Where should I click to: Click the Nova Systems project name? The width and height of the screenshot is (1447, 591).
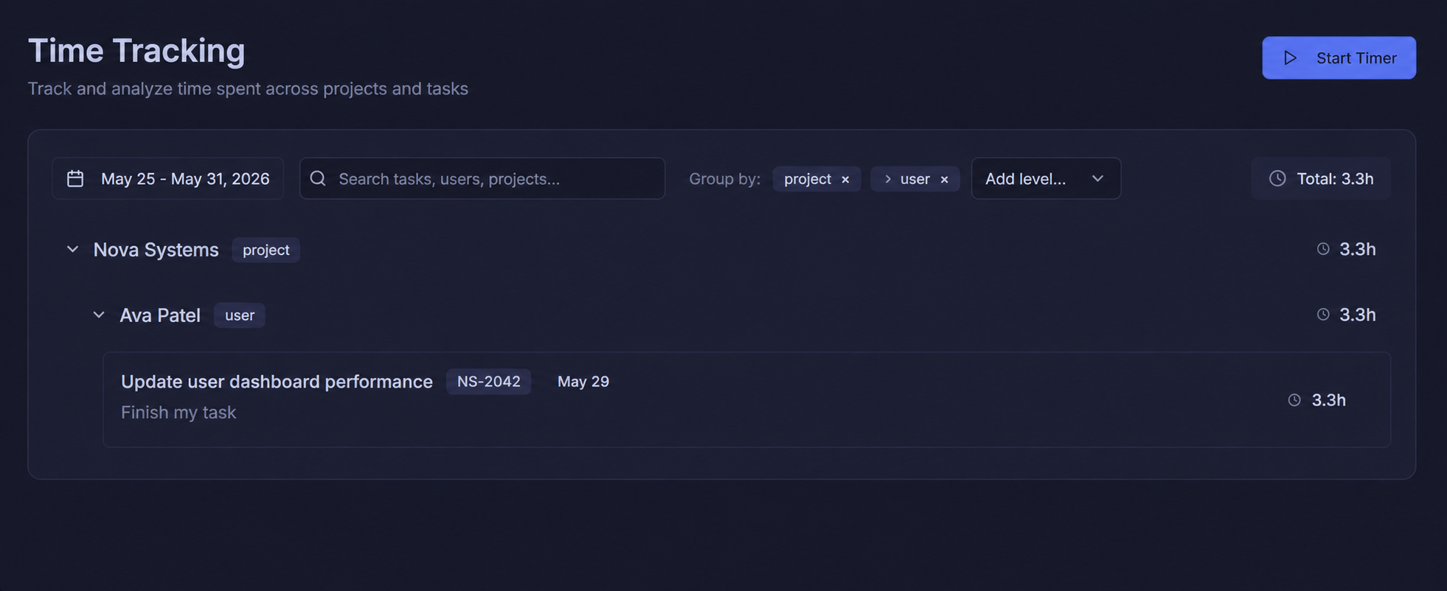(x=156, y=250)
